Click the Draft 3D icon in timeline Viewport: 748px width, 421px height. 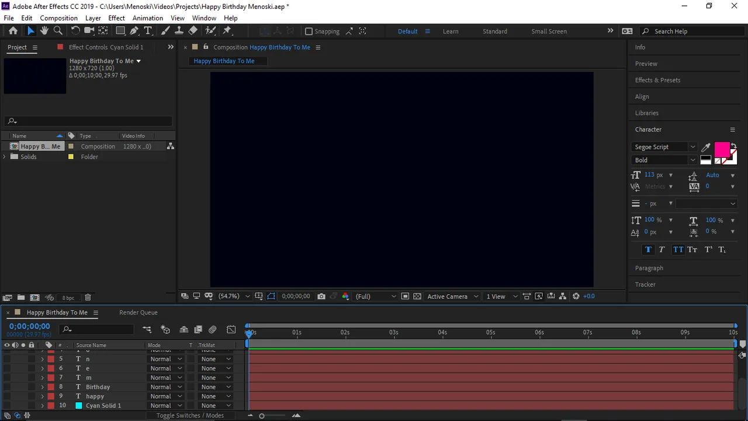click(165, 330)
